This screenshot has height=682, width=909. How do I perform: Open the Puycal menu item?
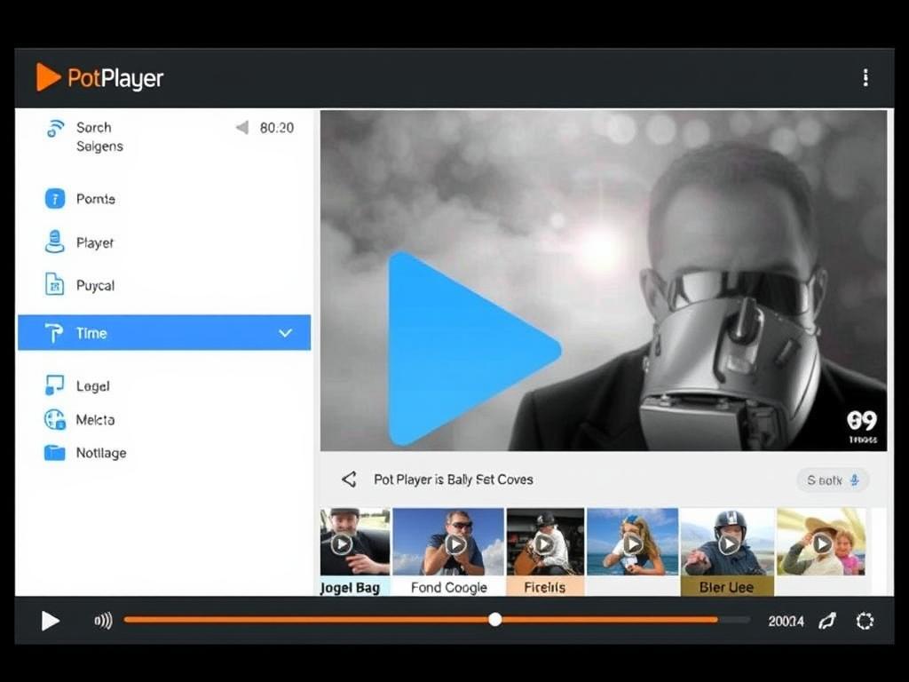[95, 285]
